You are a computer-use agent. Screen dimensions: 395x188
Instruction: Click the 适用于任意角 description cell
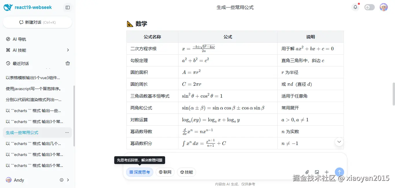coord(311,96)
